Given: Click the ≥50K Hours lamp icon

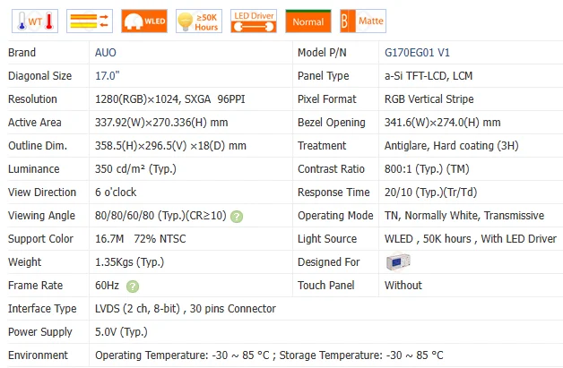Looking at the screenshot, I should click(199, 21).
